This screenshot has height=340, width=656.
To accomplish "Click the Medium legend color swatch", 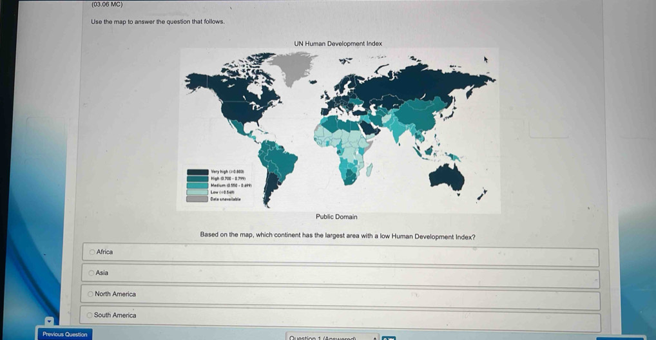I will click(x=197, y=185).
